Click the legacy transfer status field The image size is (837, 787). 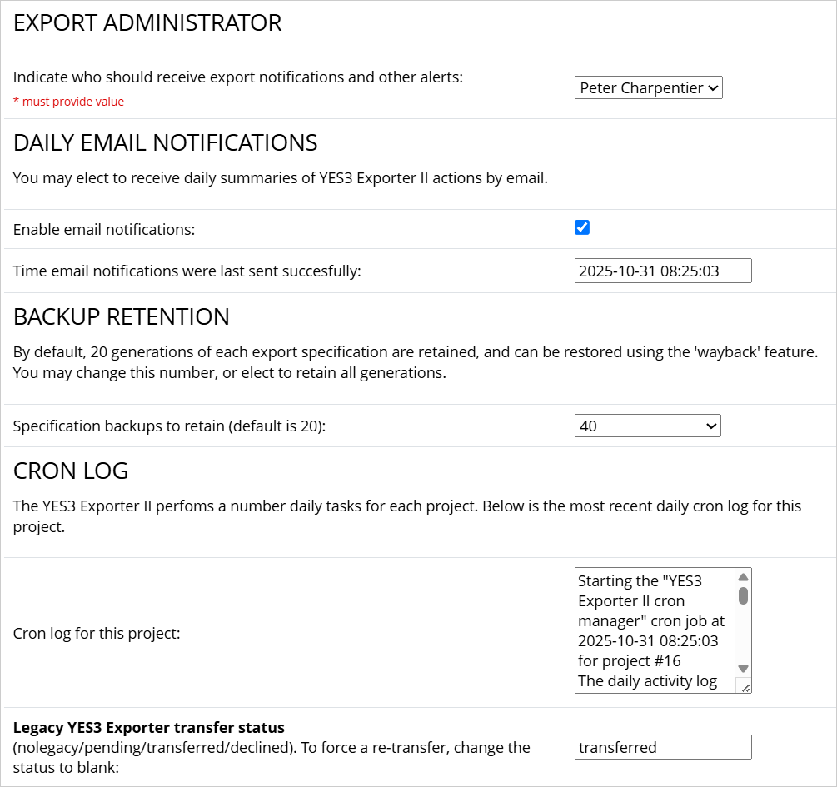(663, 747)
